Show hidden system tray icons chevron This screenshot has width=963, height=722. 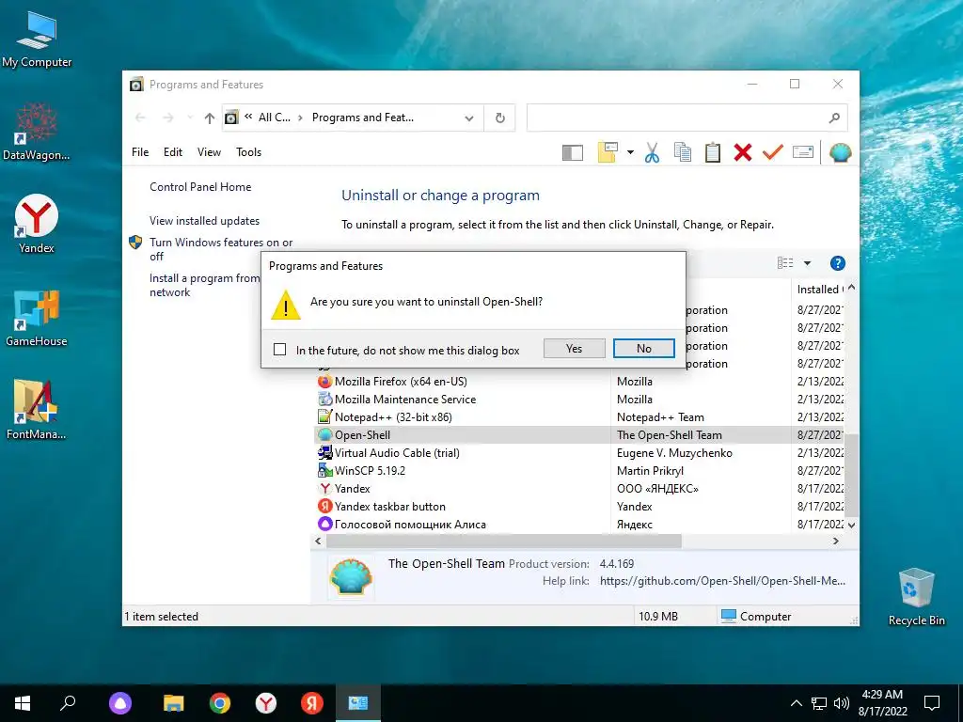tap(796, 703)
